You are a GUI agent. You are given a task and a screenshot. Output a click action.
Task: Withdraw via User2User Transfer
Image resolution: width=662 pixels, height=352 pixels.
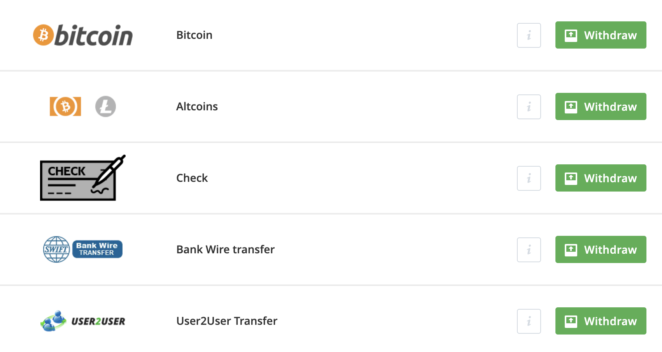tap(601, 321)
